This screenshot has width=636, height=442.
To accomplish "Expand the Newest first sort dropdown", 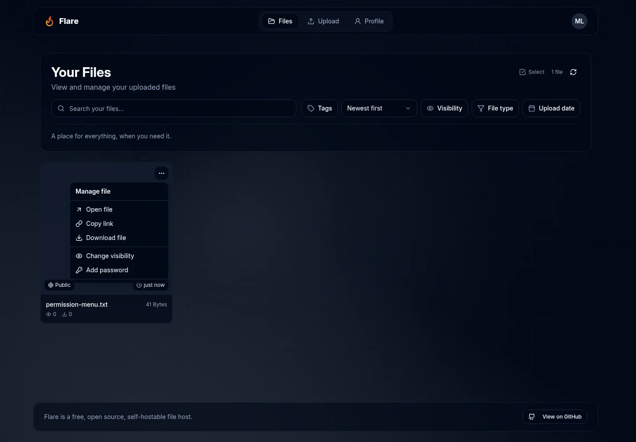I will [379, 108].
